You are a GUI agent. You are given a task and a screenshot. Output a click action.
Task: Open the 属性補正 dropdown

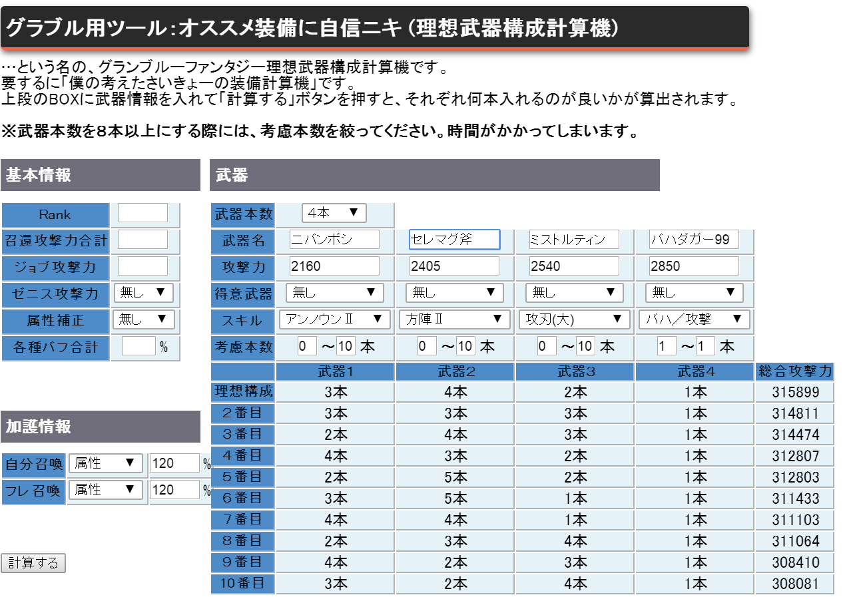(x=144, y=319)
